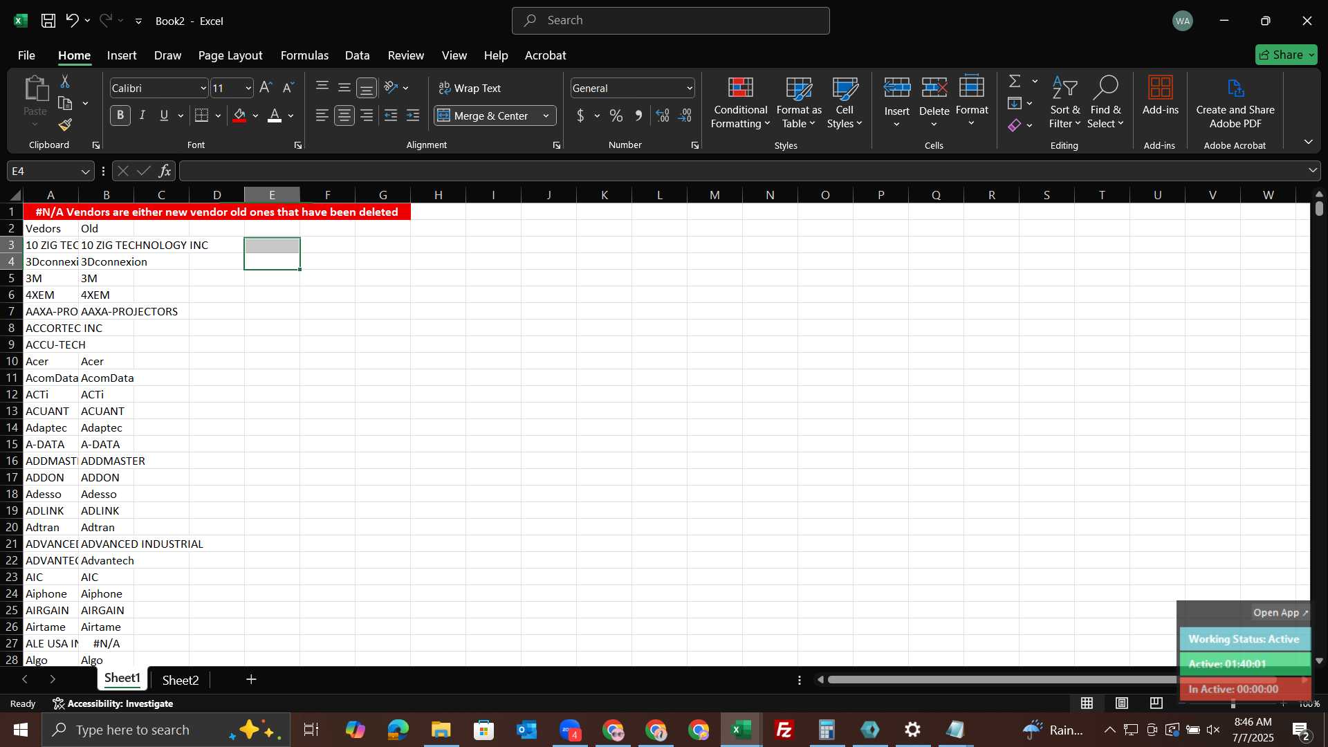This screenshot has width=1328, height=747.
Task: Click the Share button
Action: pyautogui.click(x=1286, y=55)
